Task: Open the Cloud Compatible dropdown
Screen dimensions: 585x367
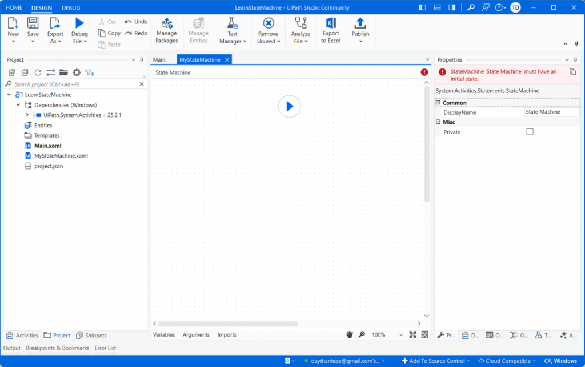Action: [x=507, y=361]
